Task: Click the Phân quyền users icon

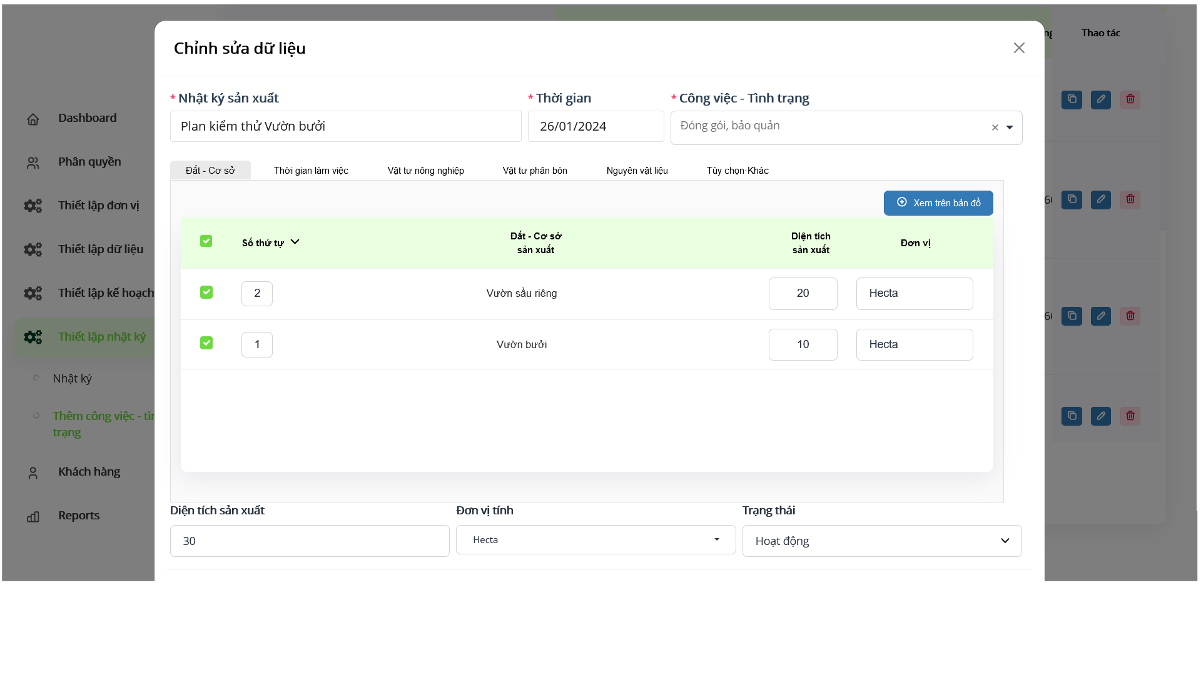Action: coord(33,162)
